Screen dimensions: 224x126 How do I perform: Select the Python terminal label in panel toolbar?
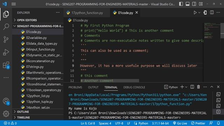coord(171,87)
